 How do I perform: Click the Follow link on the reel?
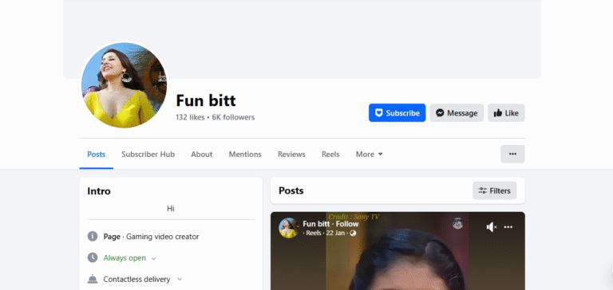coord(347,224)
